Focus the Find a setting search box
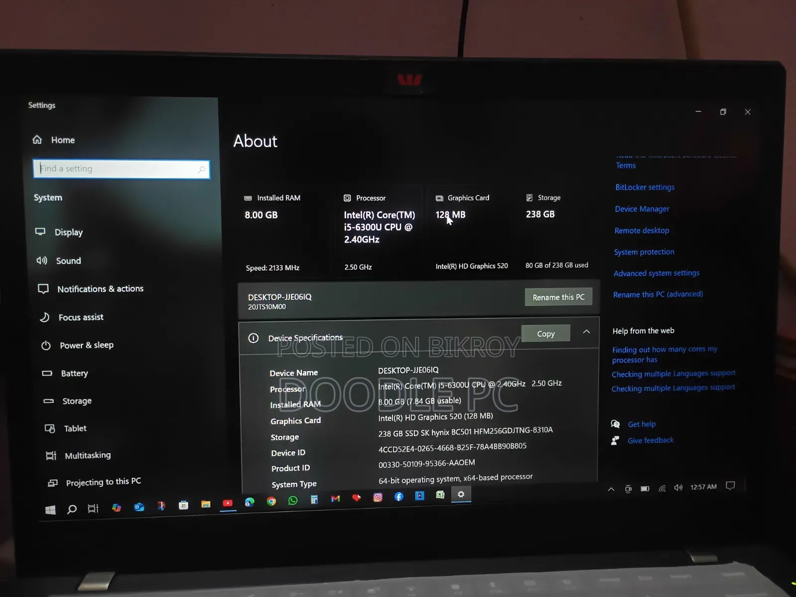The width and height of the screenshot is (796, 597). tap(121, 169)
